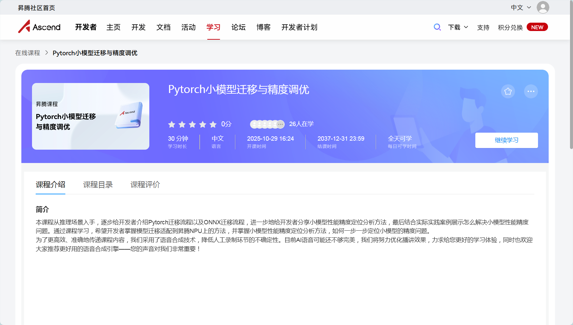This screenshot has height=325, width=573.
Task: Open the 开发 navigation item
Action: coord(138,27)
